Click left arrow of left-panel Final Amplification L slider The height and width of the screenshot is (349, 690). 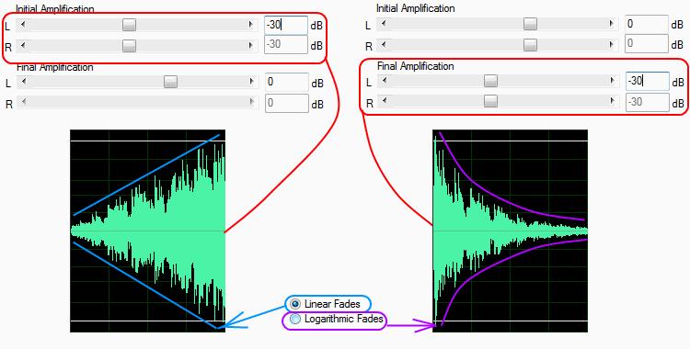tap(23, 82)
